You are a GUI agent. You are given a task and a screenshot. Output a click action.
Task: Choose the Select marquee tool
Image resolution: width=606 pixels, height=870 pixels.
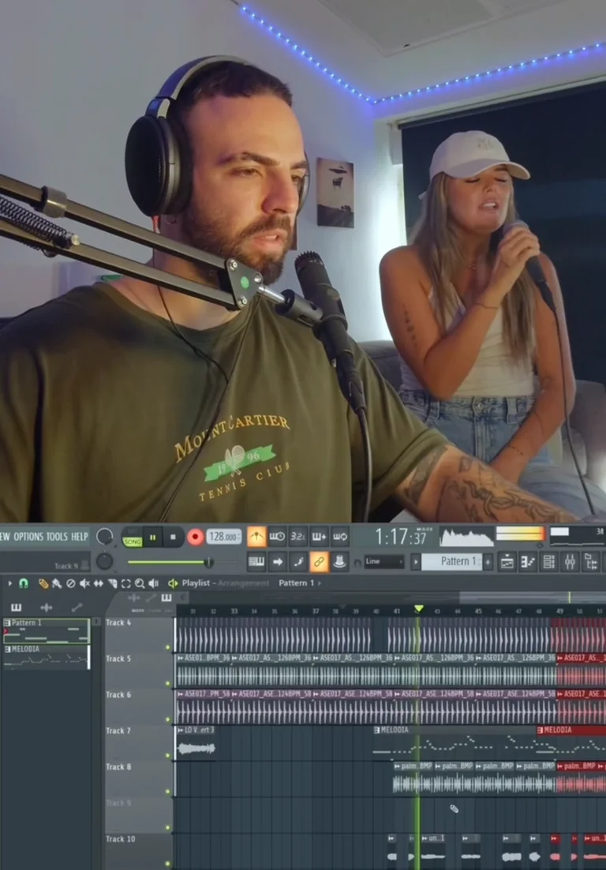pyautogui.click(x=126, y=583)
